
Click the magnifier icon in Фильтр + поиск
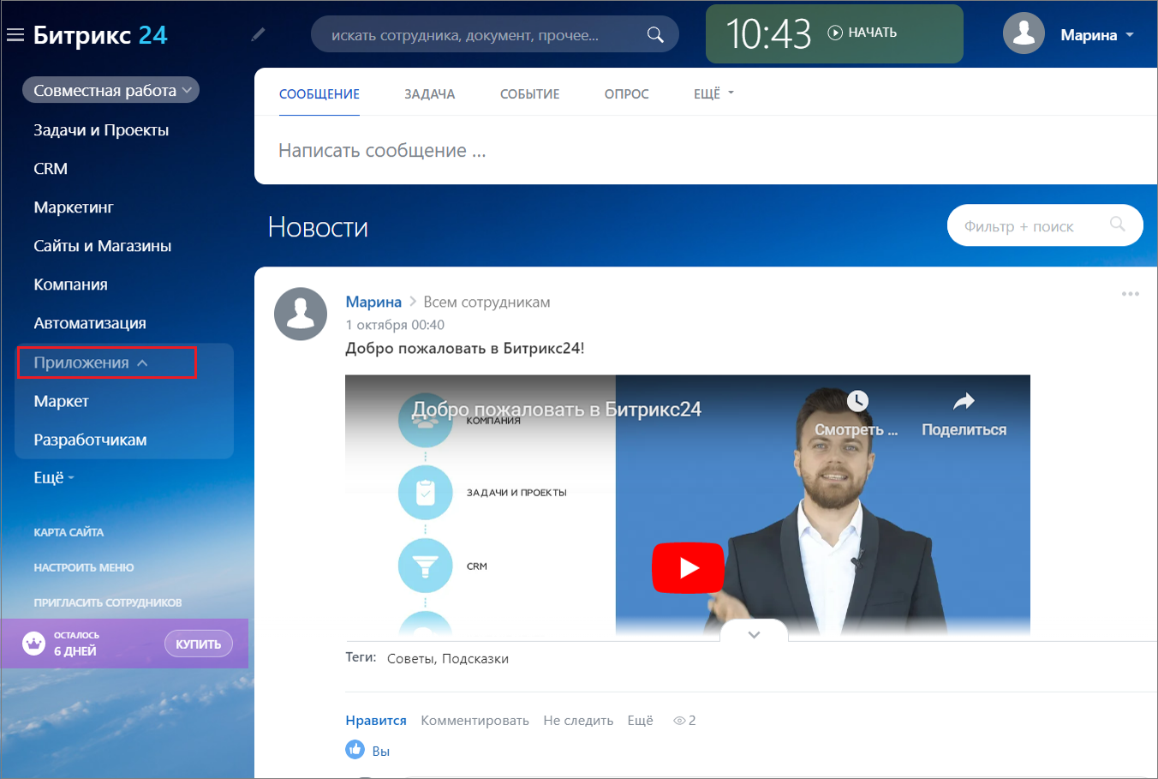pos(1117,225)
